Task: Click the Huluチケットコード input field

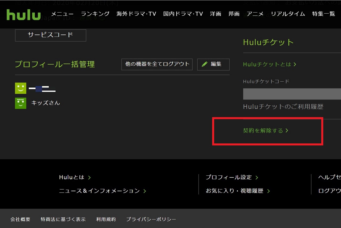Action: [292, 94]
